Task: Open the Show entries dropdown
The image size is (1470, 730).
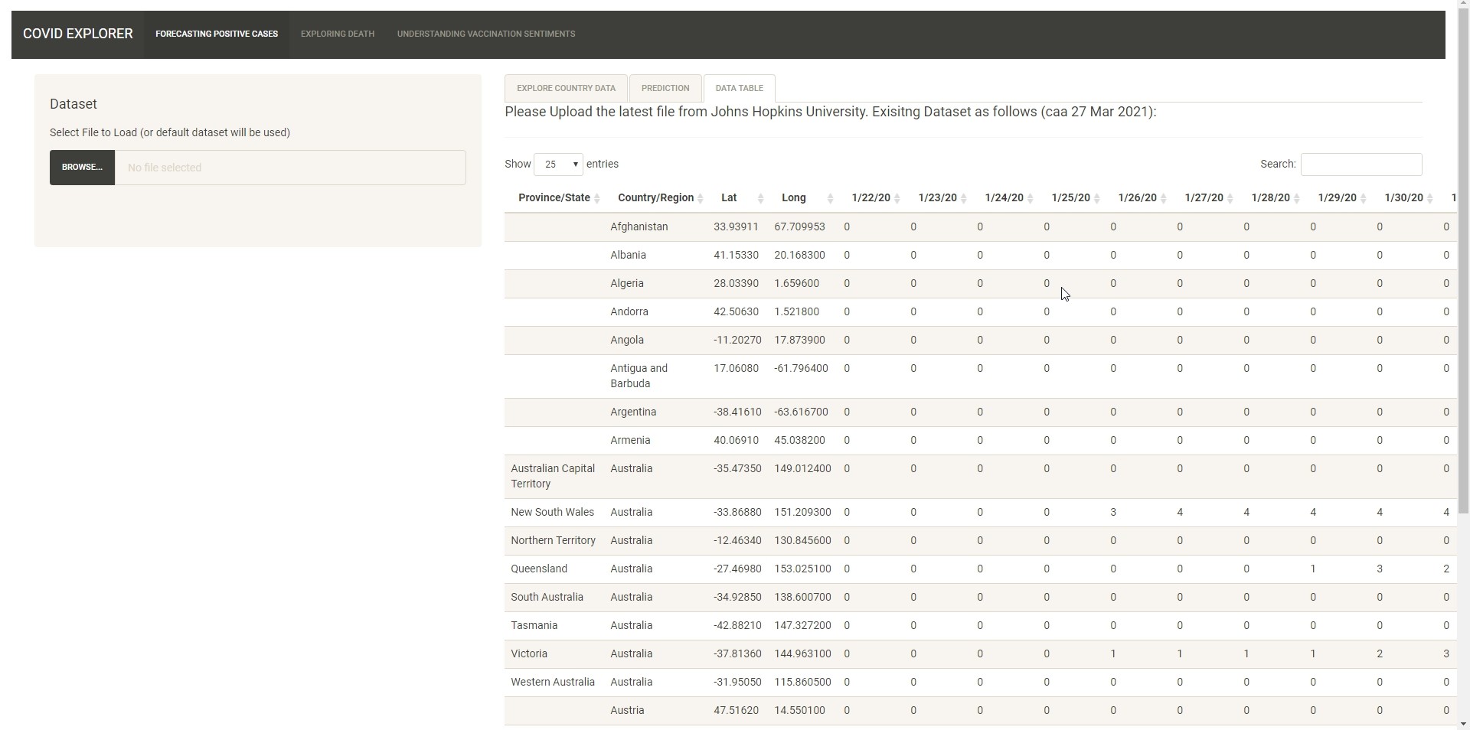Action: pos(557,165)
